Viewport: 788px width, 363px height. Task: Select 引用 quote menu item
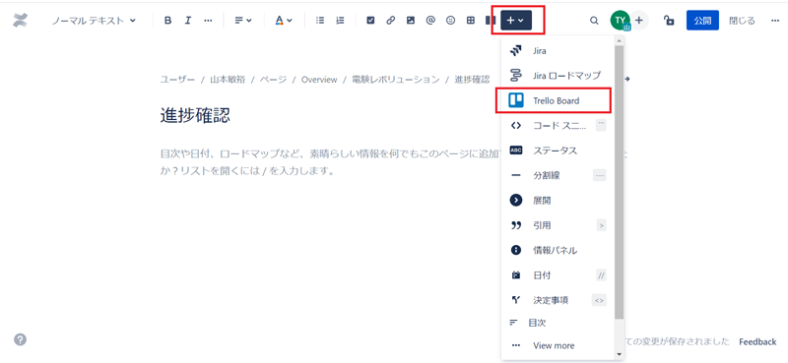(x=558, y=225)
